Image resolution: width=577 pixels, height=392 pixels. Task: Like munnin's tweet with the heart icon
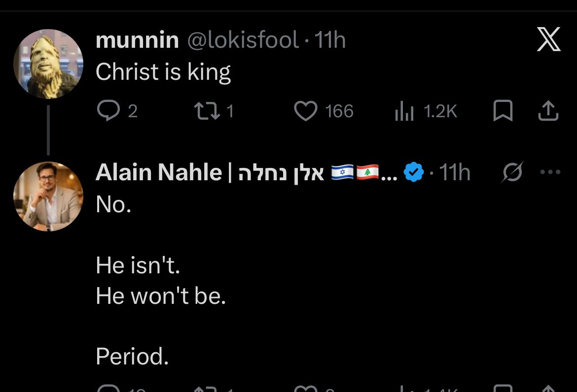click(x=305, y=111)
